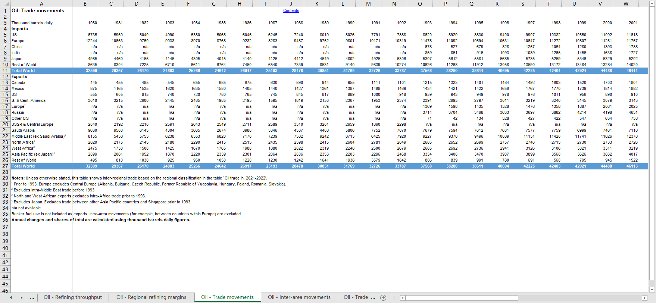Select the column W header
The height and width of the screenshot is (303, 656).
626,4
